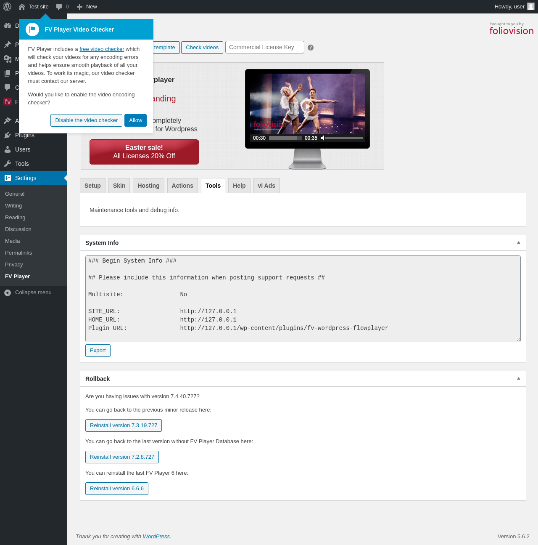Click the Plugins plug icon in sidebar

(8, 135)
